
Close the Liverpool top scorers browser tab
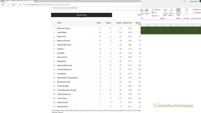click(32, 1)
